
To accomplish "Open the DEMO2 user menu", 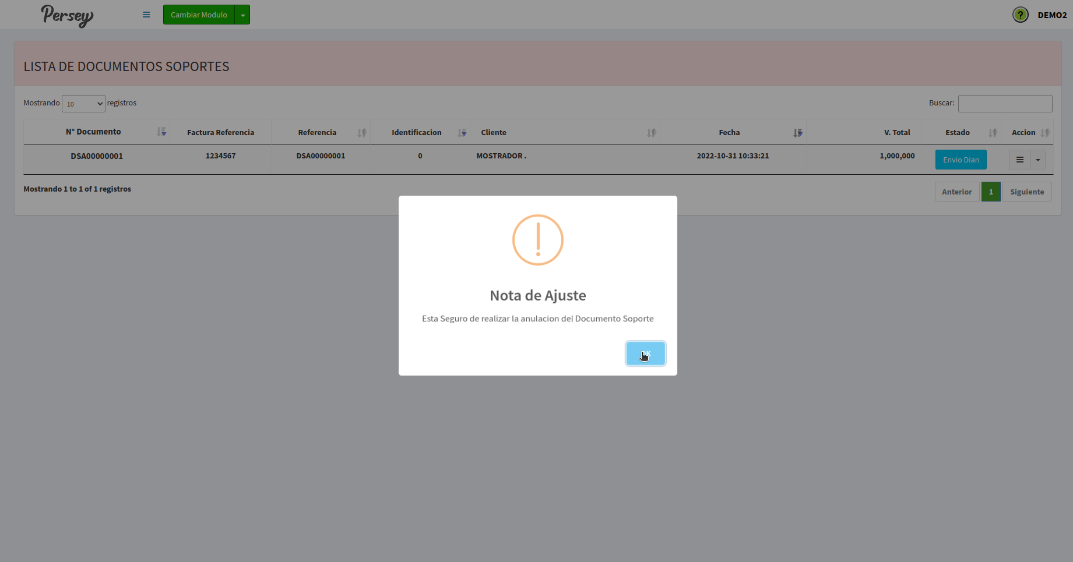I will pyautogui.click(x=1052, y=15).
